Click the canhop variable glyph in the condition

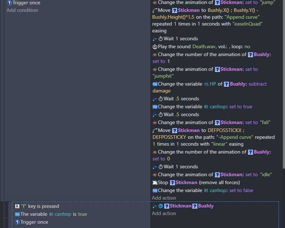(x=51, y=214)
